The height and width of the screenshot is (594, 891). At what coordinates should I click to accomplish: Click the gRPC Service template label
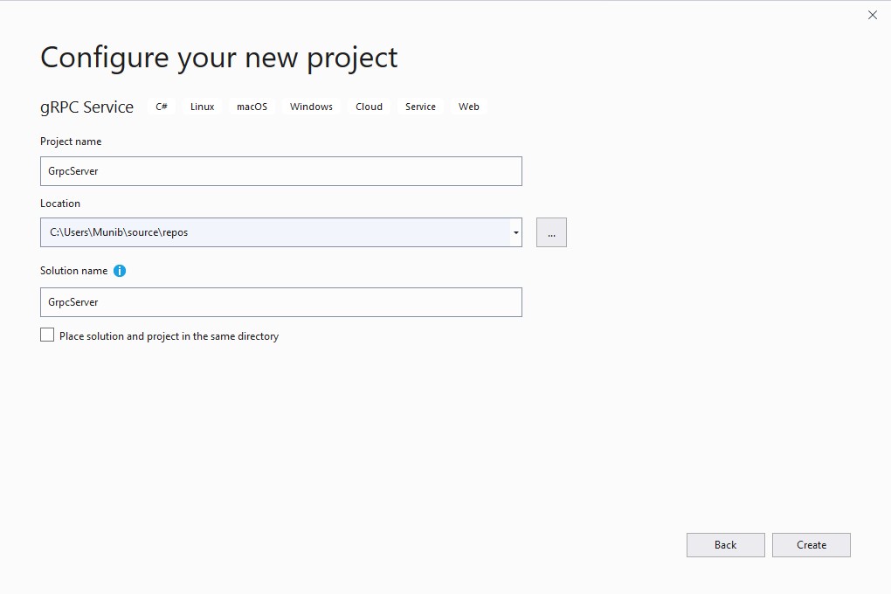(86, 106)
